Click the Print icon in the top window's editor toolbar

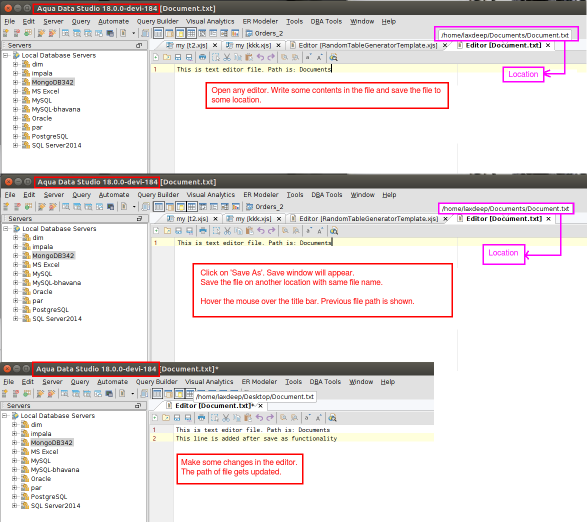(x=202, y=57)
